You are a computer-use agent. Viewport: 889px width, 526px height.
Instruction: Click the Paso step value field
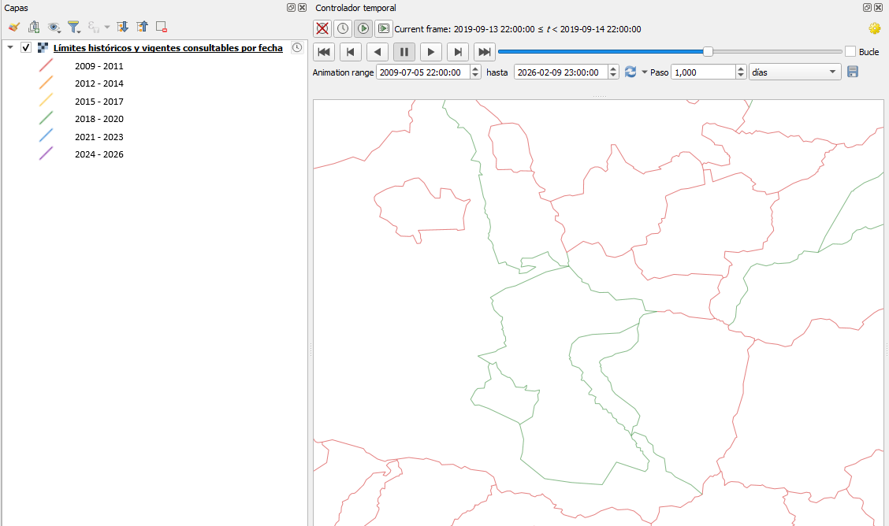pos(703,72)
